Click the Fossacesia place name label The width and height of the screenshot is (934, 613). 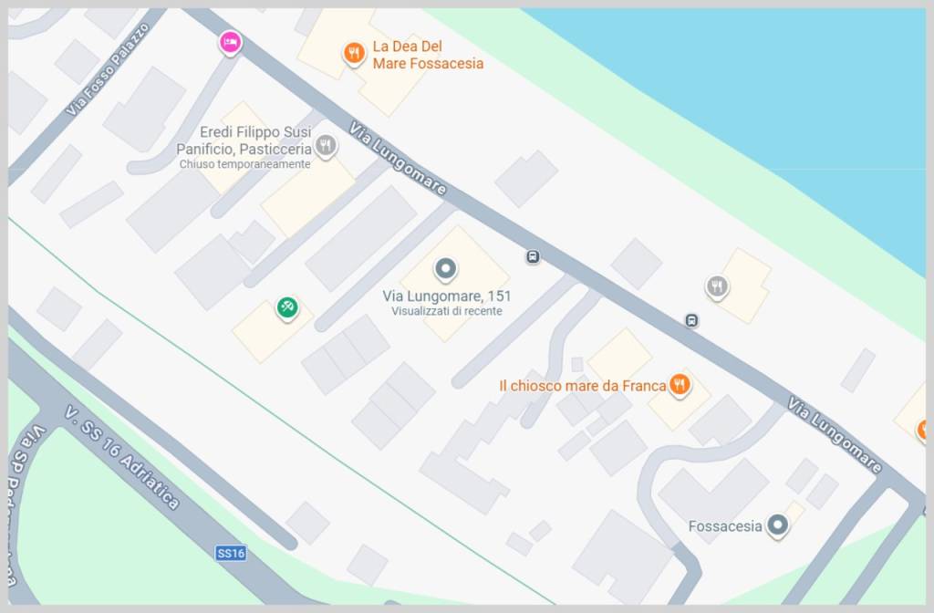pos(725,526)
